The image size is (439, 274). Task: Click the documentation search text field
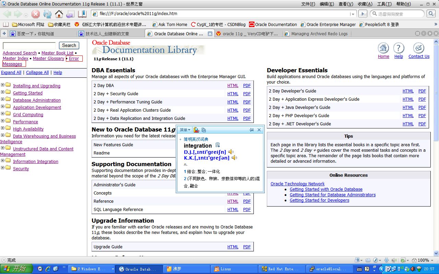tap(29, 46)
